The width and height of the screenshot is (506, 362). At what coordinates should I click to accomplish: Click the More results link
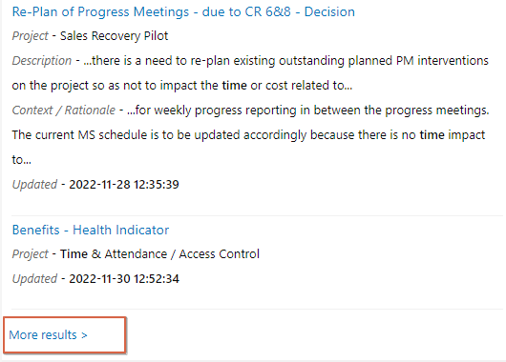pos(48,335)
